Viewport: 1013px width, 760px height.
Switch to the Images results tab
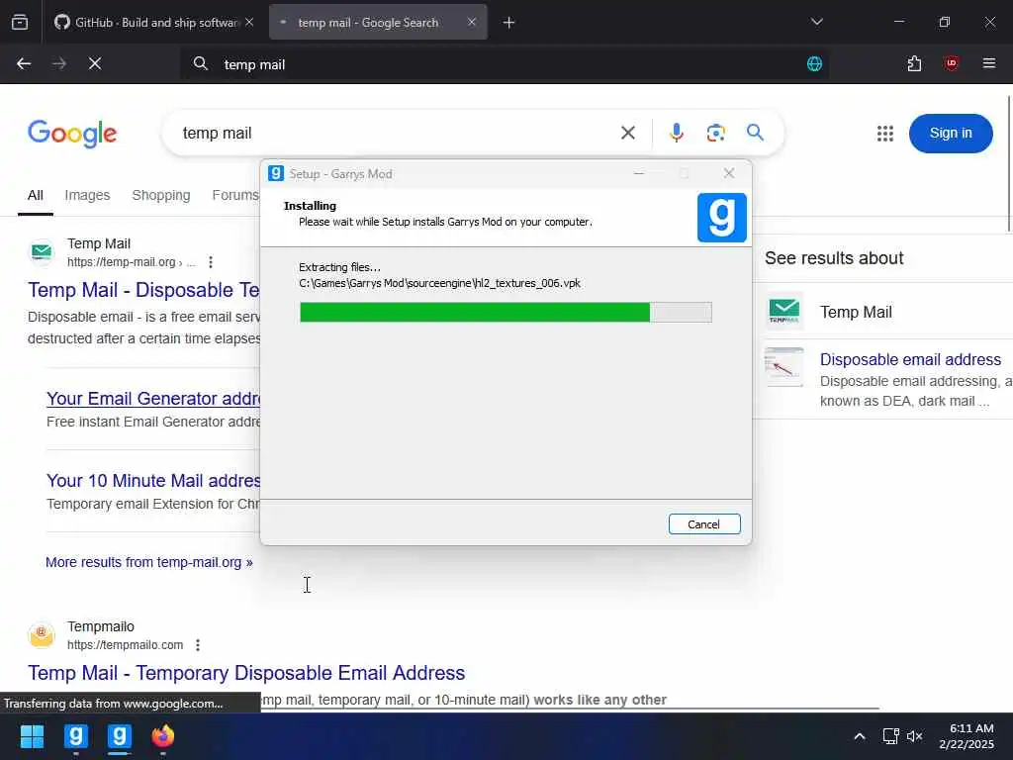[87, 195]
